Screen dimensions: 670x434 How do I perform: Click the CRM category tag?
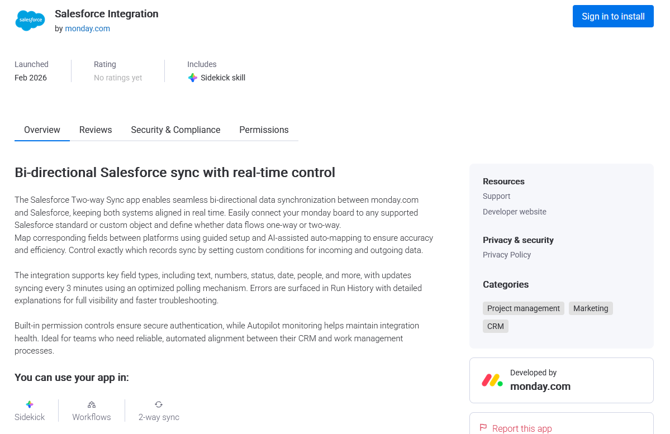click(x=495, y=326)
